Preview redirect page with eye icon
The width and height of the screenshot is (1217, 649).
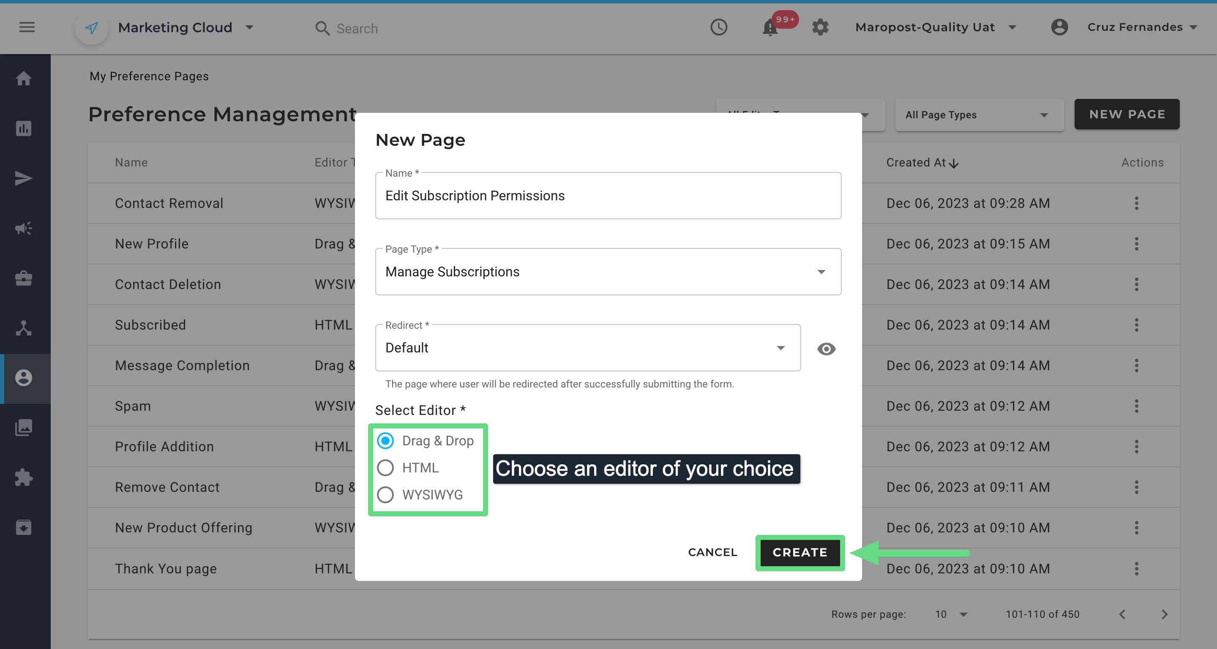826,349
